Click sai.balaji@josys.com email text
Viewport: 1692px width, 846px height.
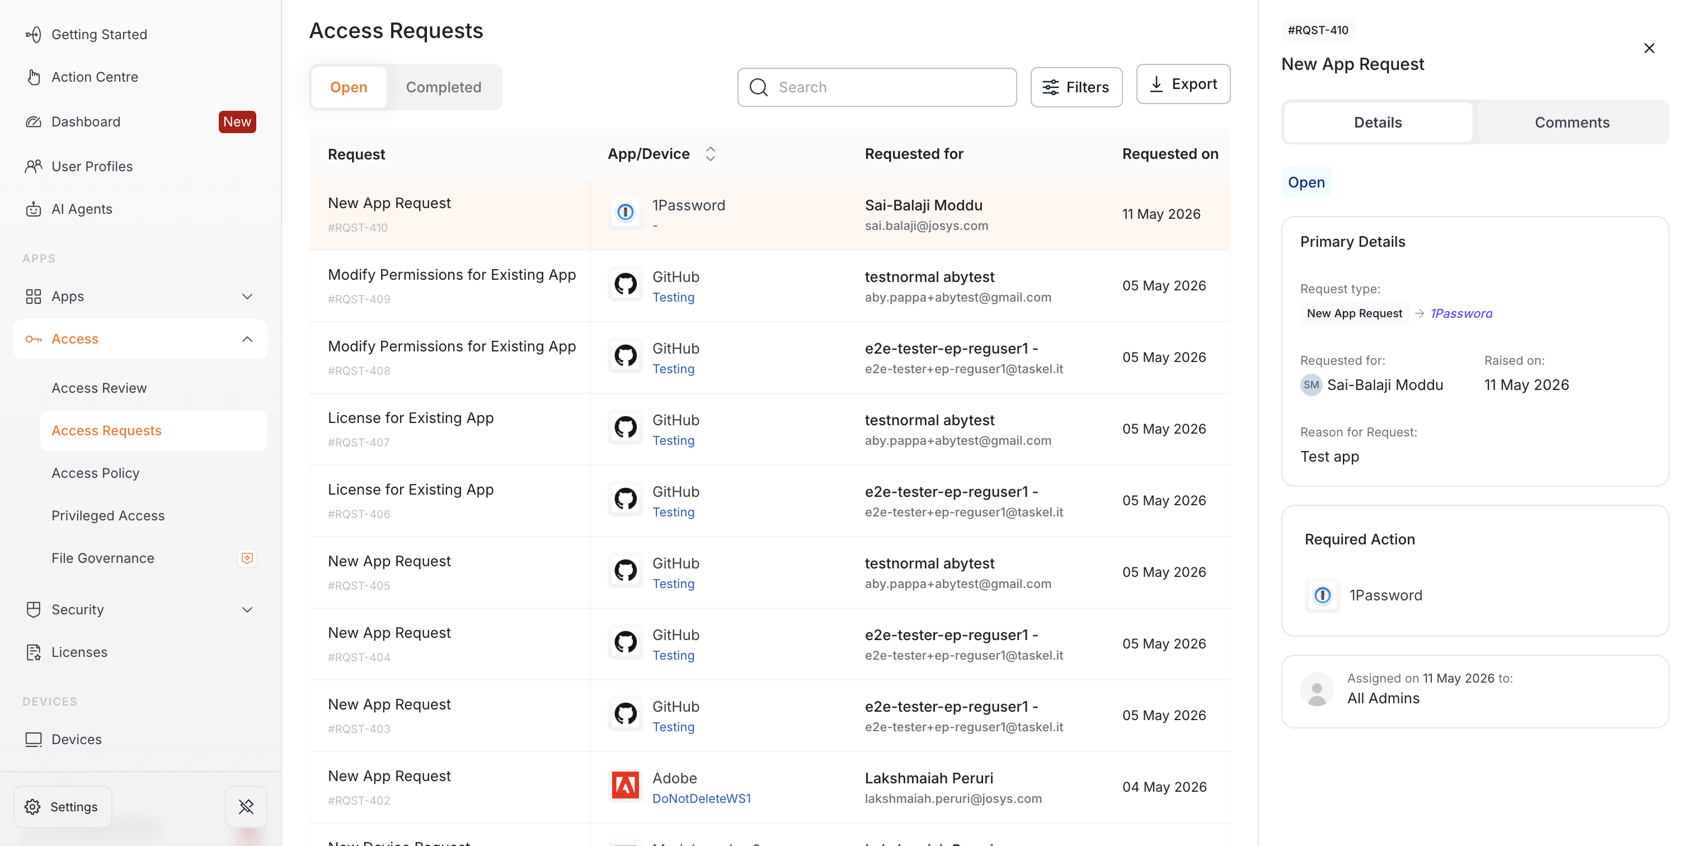coord(926,225)
